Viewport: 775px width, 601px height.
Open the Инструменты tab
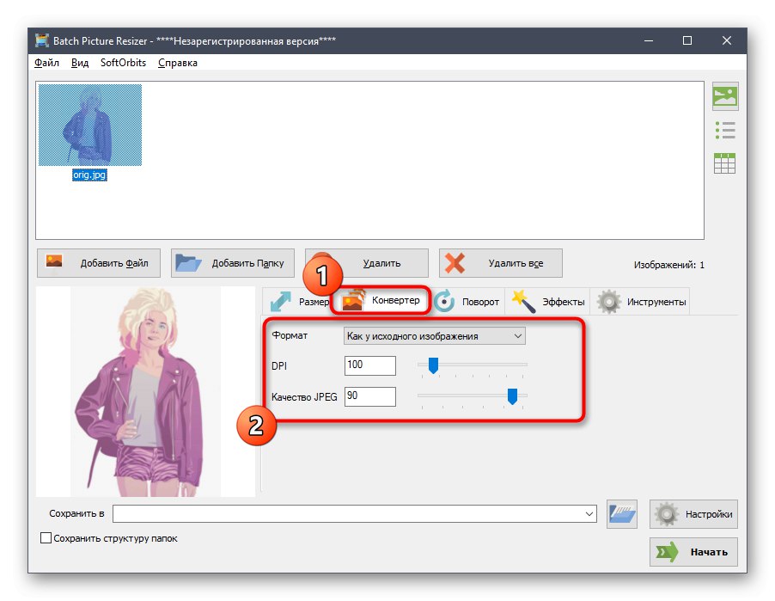click(641, 301)
